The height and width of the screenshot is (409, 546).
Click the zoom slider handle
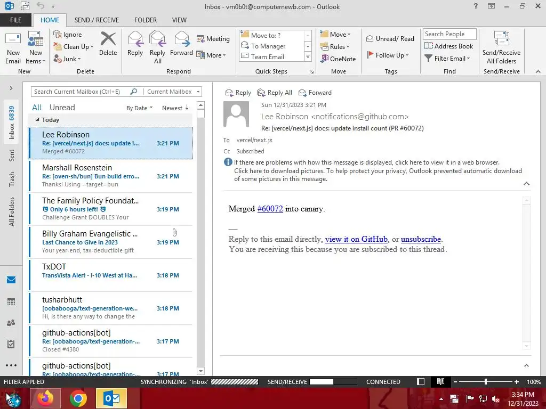[485, 381]
